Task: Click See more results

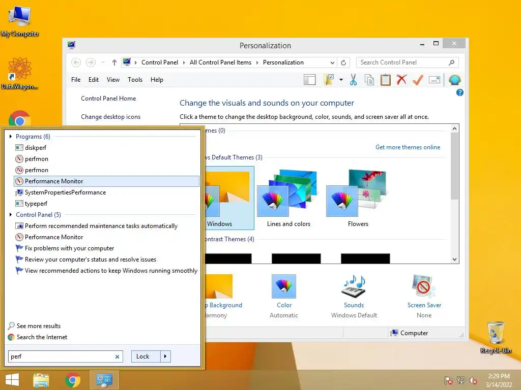Action: click(x=39, y=326)
